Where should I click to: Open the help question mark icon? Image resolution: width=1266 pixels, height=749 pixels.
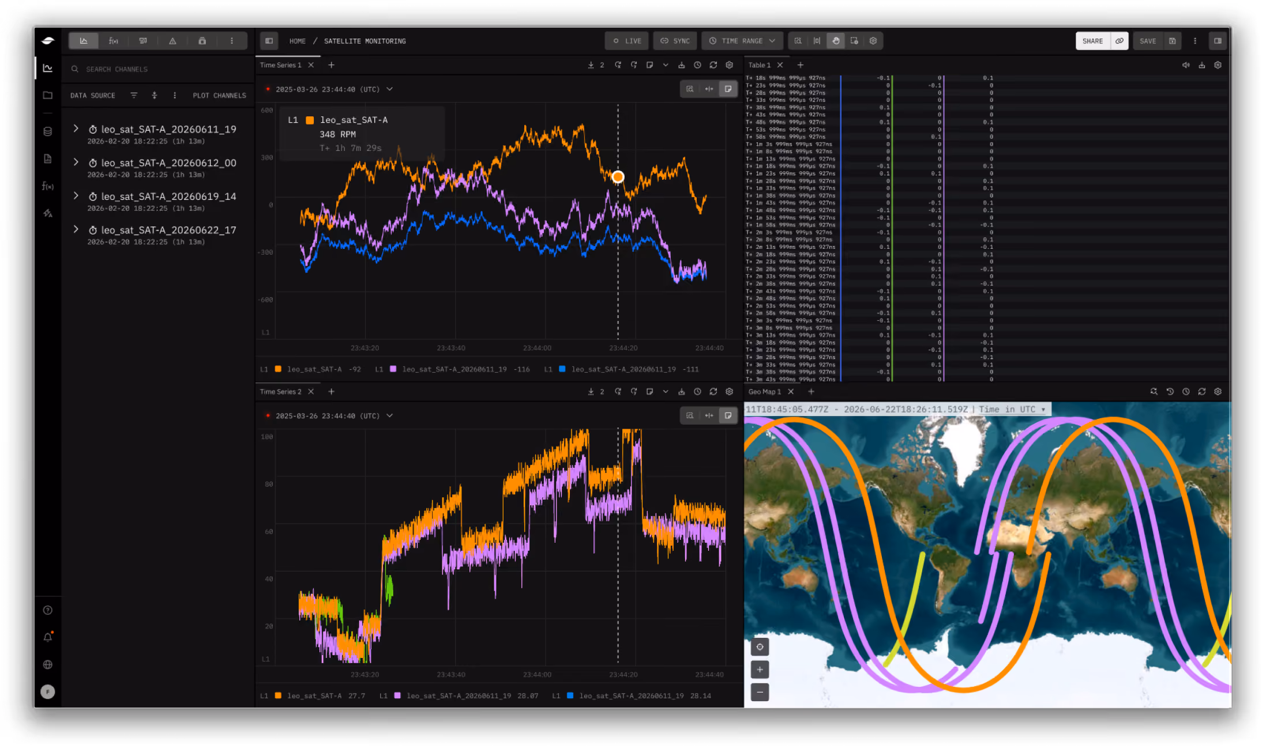[x=48, y=610]
